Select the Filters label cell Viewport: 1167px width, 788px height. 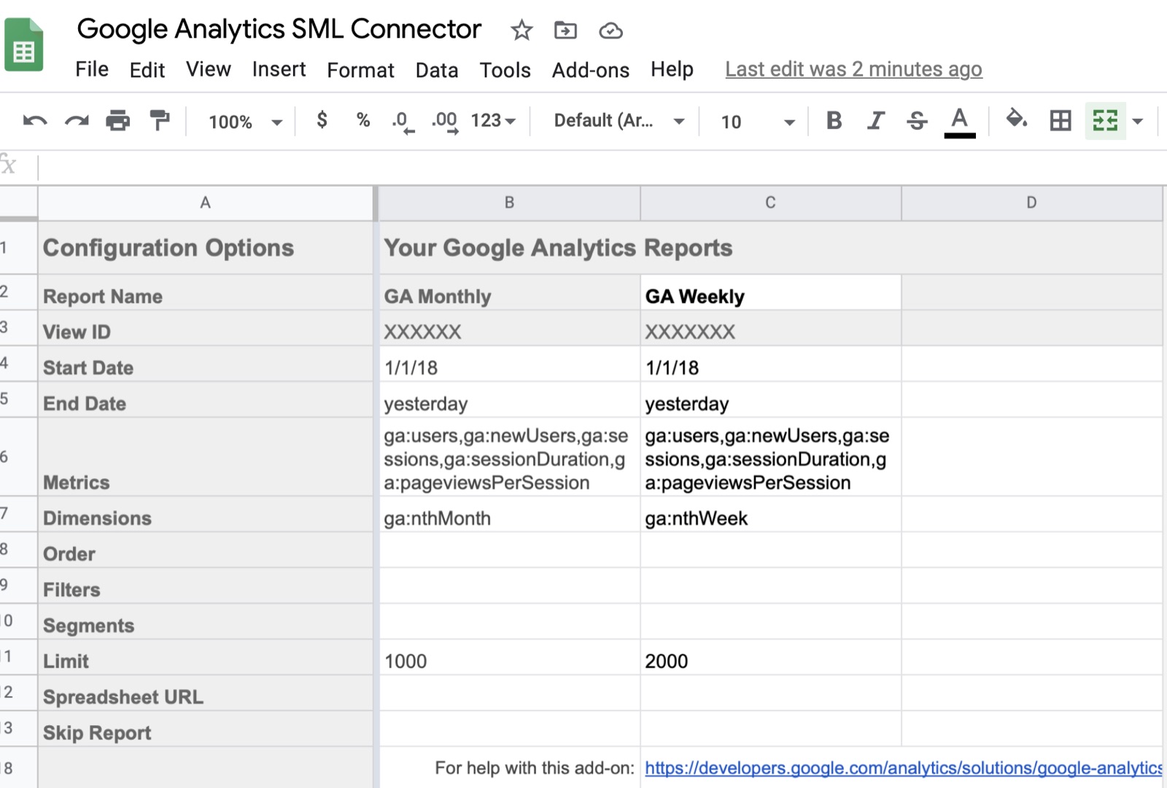tap(206, 586)
